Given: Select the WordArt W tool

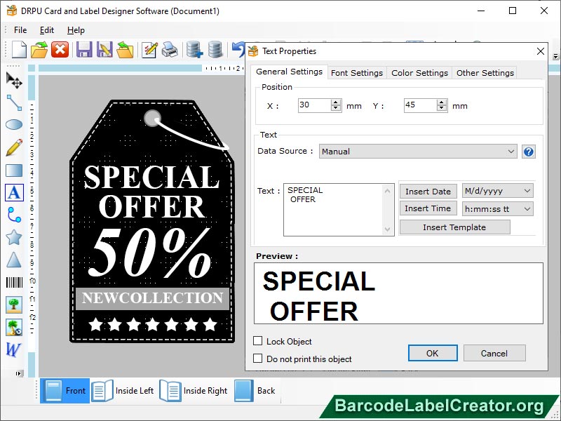Looking at the screenshot, I should (x=13, y=349).
